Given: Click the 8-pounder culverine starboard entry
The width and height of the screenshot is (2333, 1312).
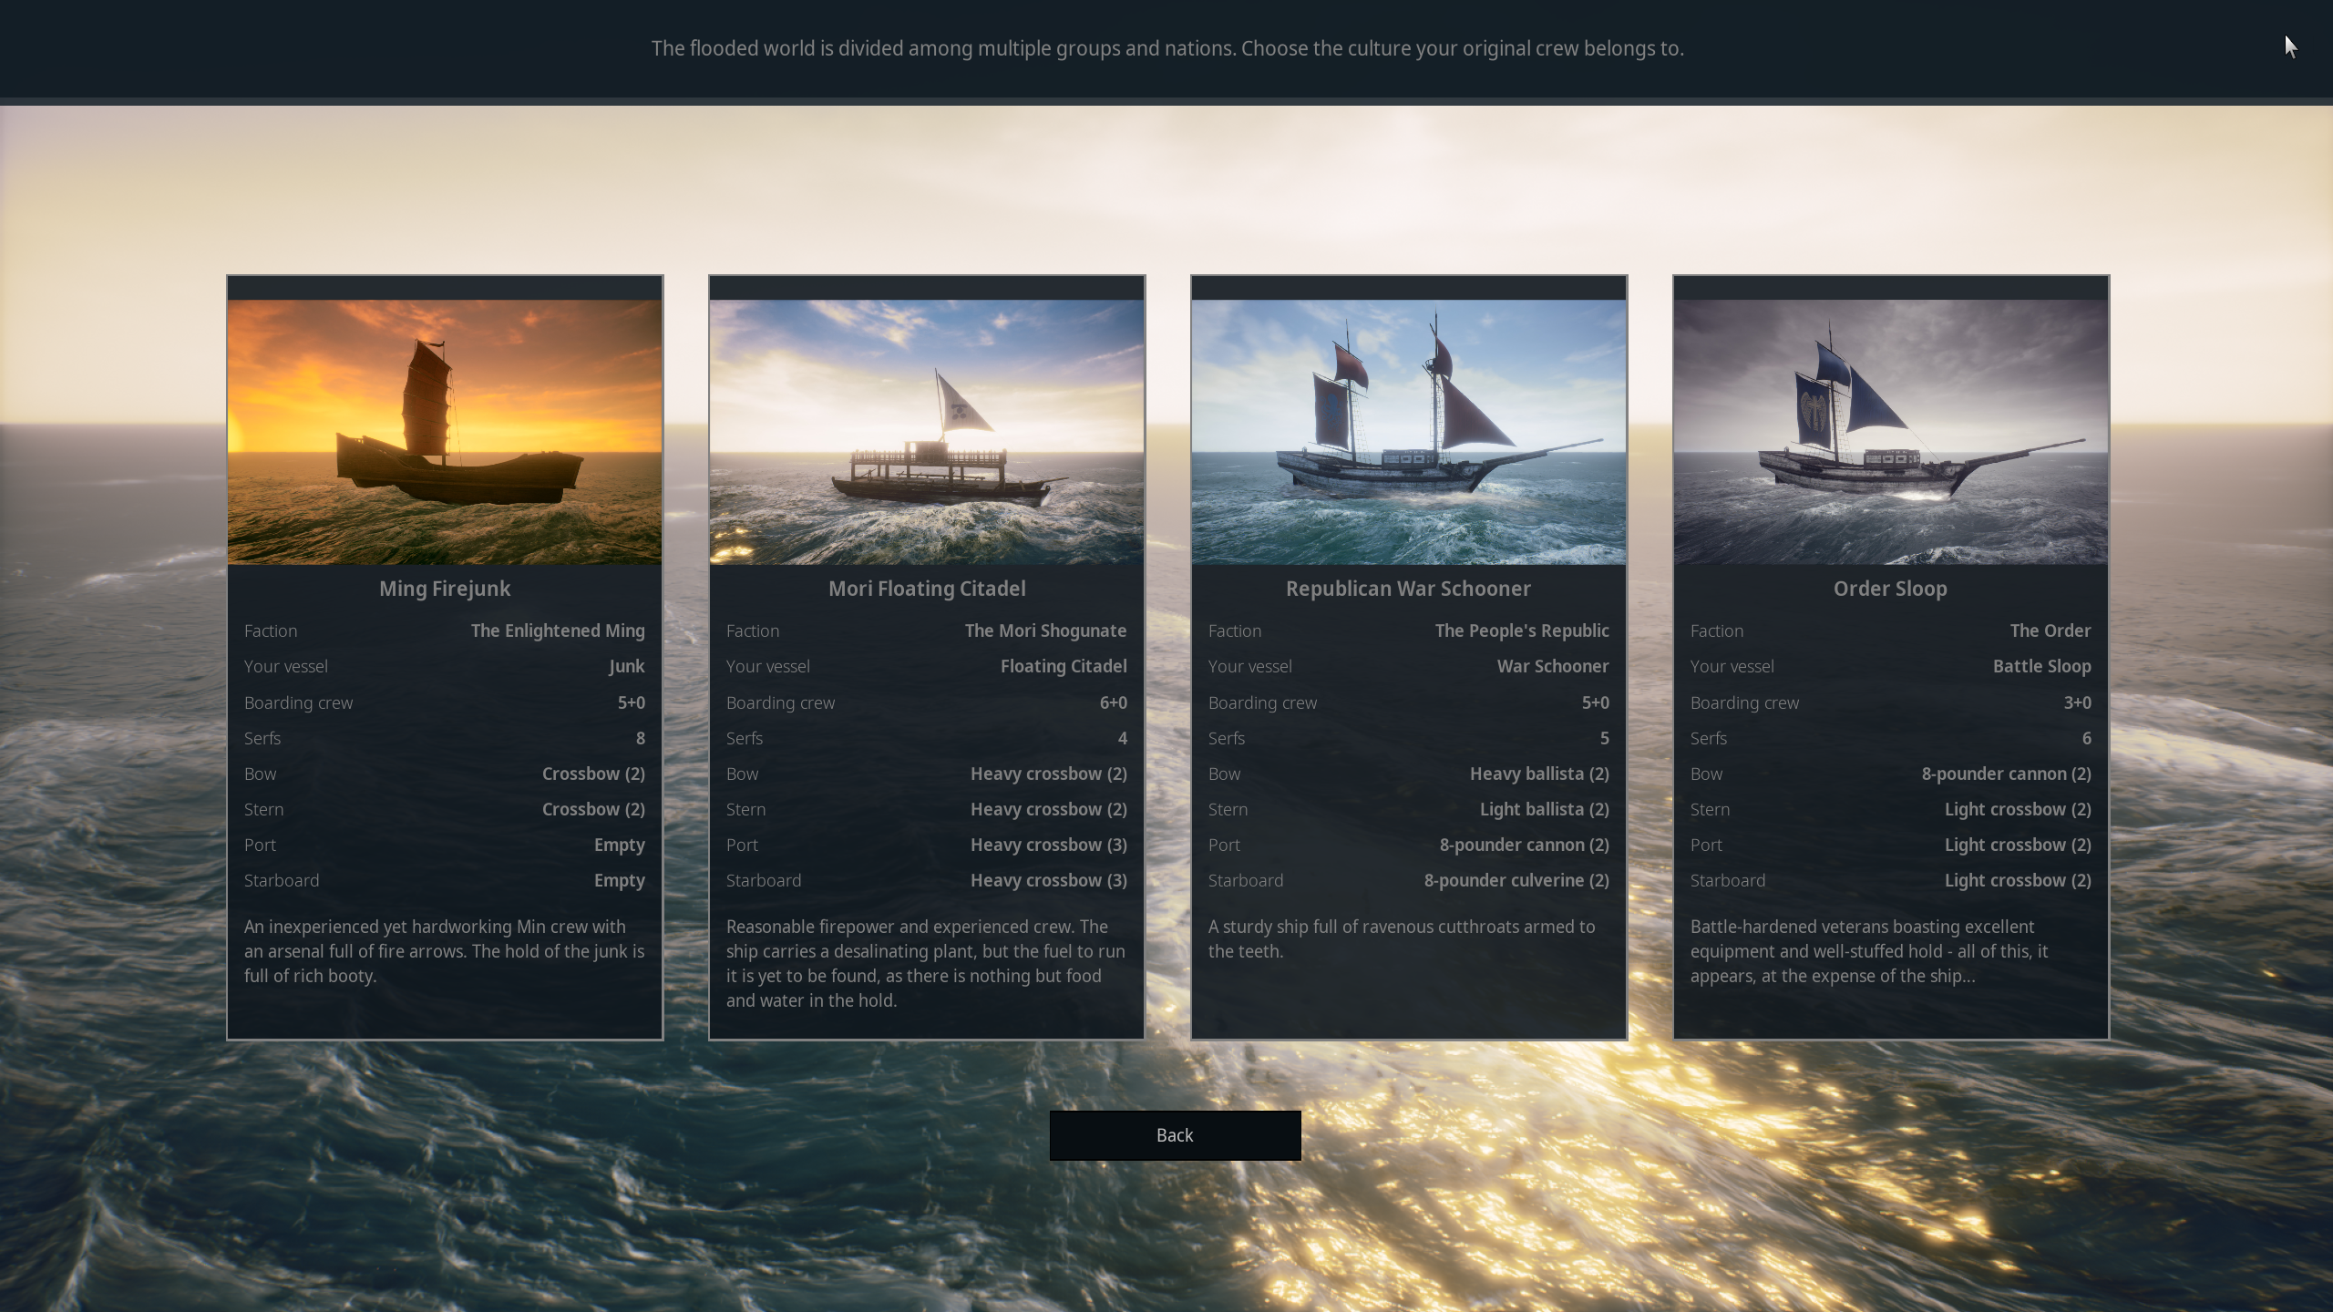Looking at the screenshot, I should point(1516,880).
